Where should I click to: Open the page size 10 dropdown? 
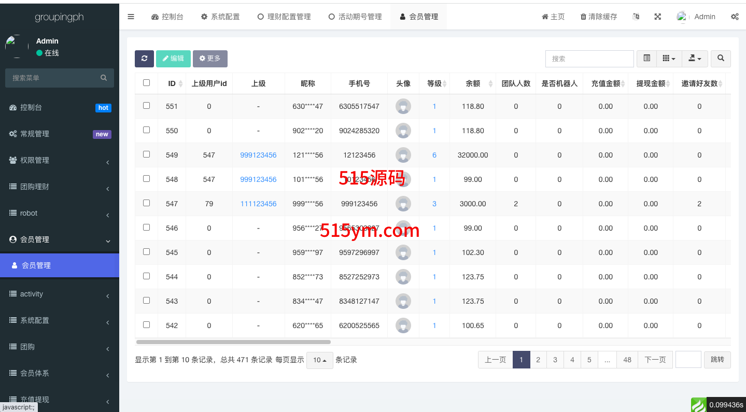319,360
